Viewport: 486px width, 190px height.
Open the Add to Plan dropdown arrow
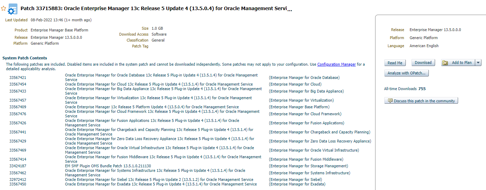tap(478, 63)
